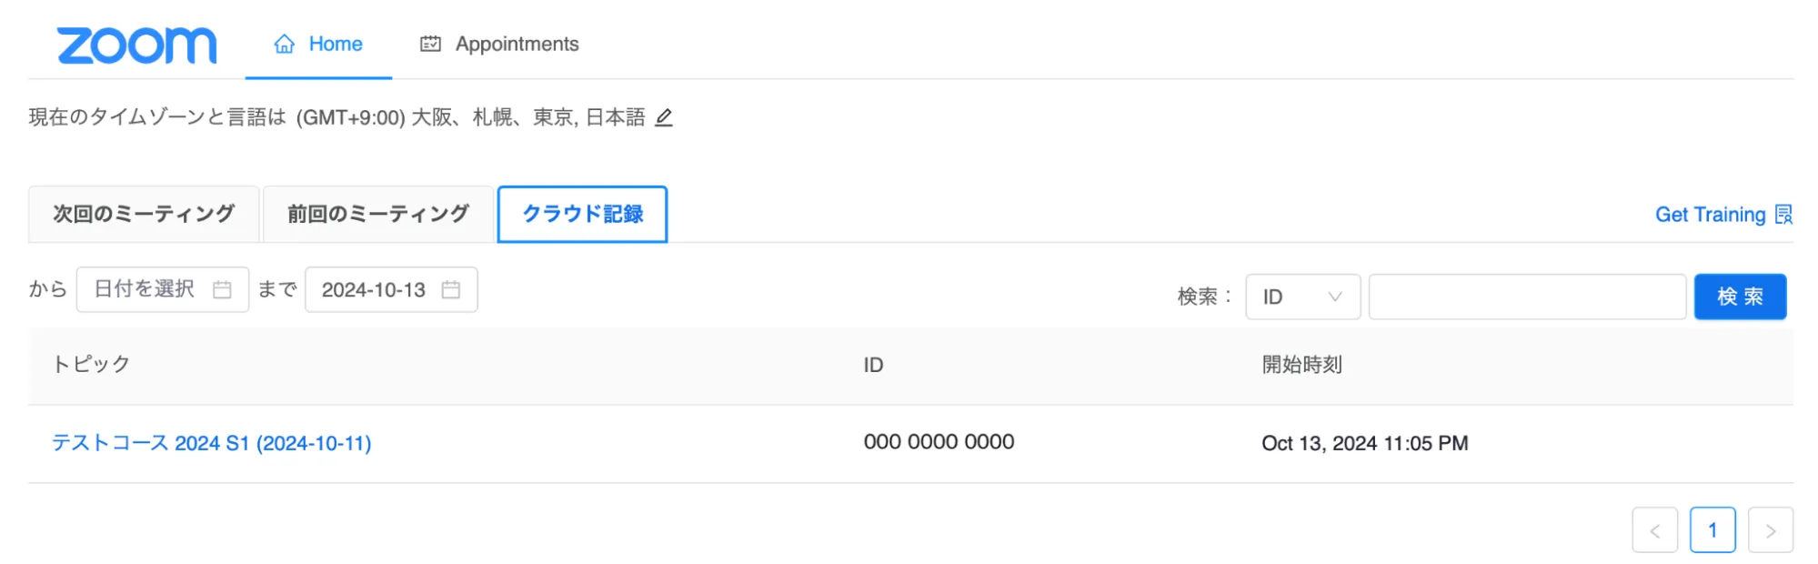Click the Get Training certificate icon
This screenshot has width=1818, height=564.
pyautogui.click(x=1783, y=215)
